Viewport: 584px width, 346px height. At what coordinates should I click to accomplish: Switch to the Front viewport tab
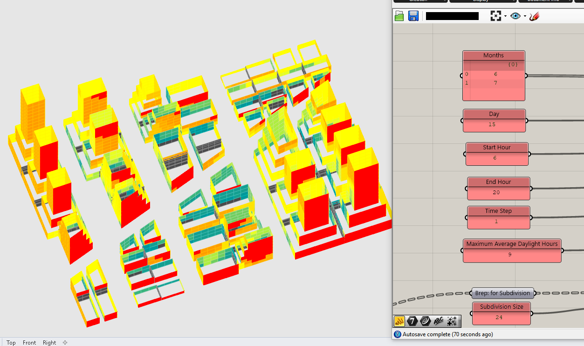(29, 343)
